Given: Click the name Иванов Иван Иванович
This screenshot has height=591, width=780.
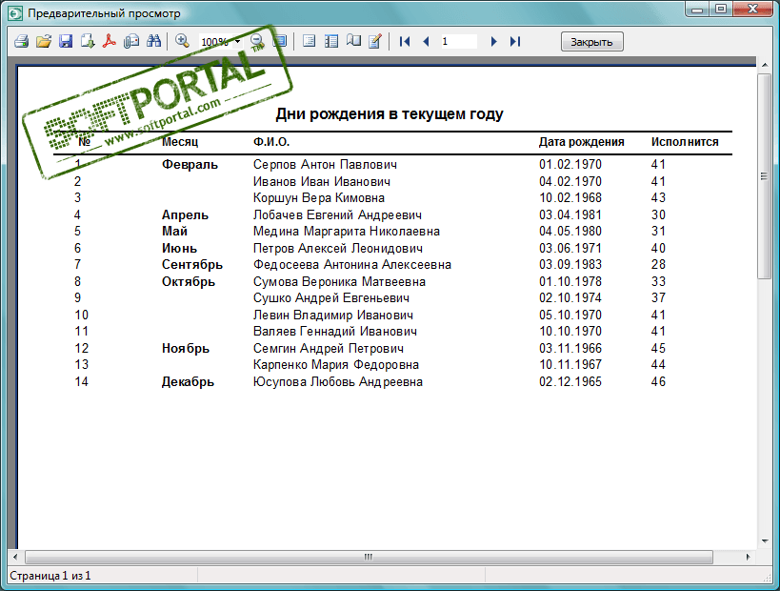Looking at the screenshot, I should [321, 181].
